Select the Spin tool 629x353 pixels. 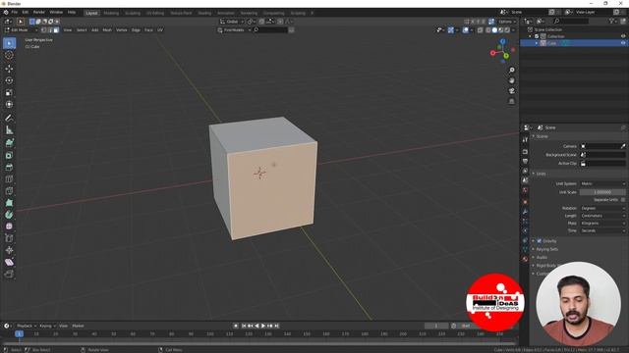[x=9, y=215]
